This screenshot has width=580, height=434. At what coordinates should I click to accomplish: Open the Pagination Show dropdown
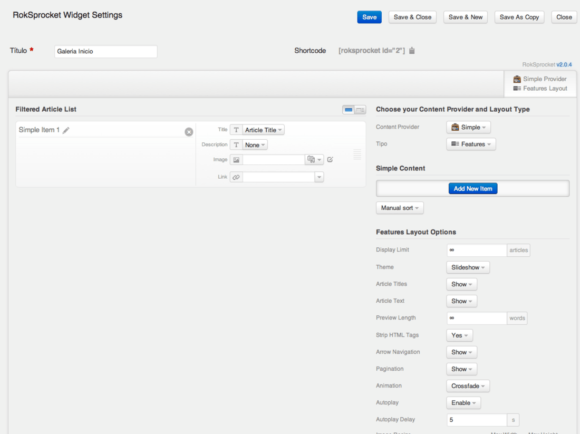click(x=462, y=369)
